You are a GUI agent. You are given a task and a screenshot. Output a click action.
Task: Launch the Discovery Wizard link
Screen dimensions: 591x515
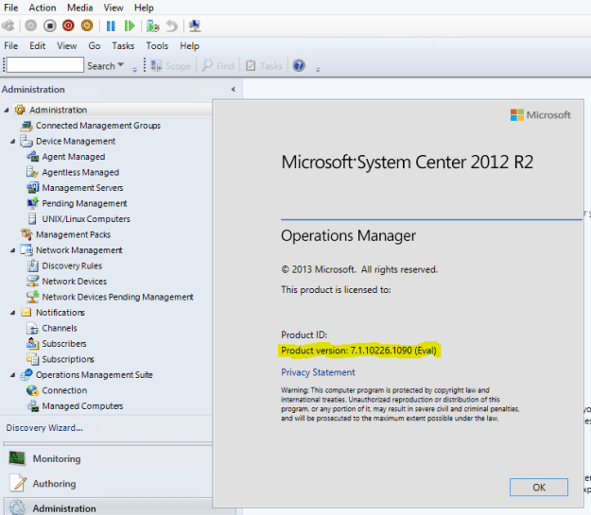click(x=44, y=428)
